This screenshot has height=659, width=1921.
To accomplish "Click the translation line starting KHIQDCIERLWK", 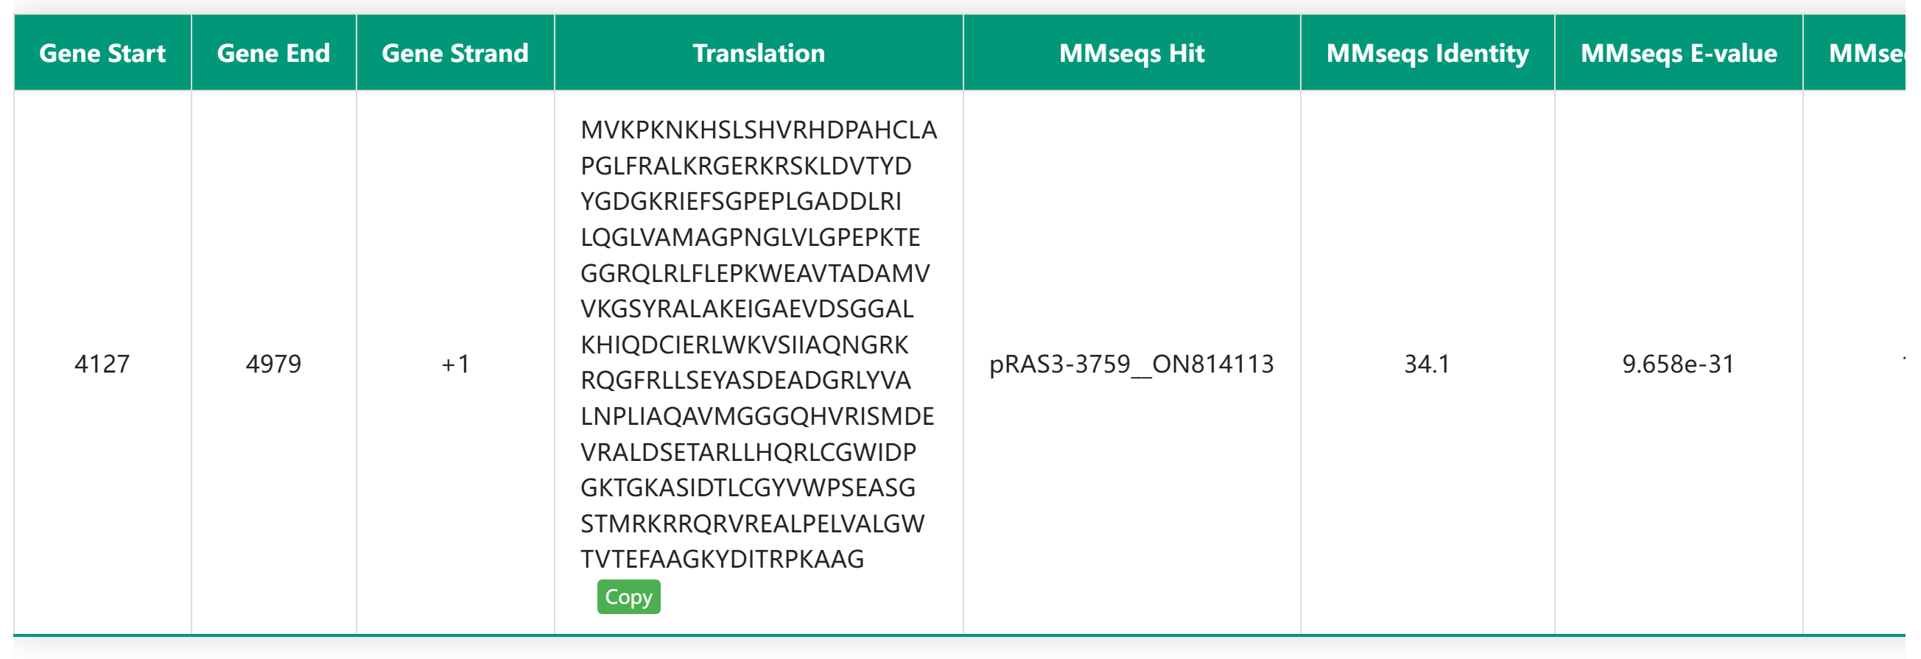I will point(744,345).
